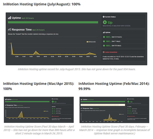Click the Current Status circle icon
Image resolution: width=153 pixels, height=139 pixels.
(104, 17)
